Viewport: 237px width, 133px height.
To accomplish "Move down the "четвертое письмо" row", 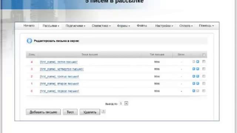I will tap(198, 69).
